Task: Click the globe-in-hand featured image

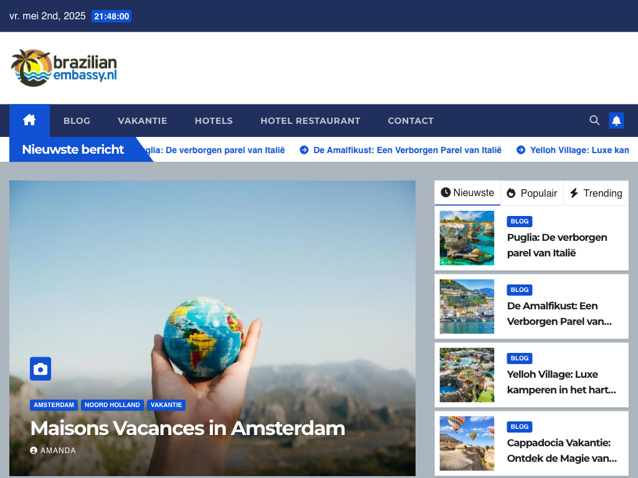Action: pos(212,329)
